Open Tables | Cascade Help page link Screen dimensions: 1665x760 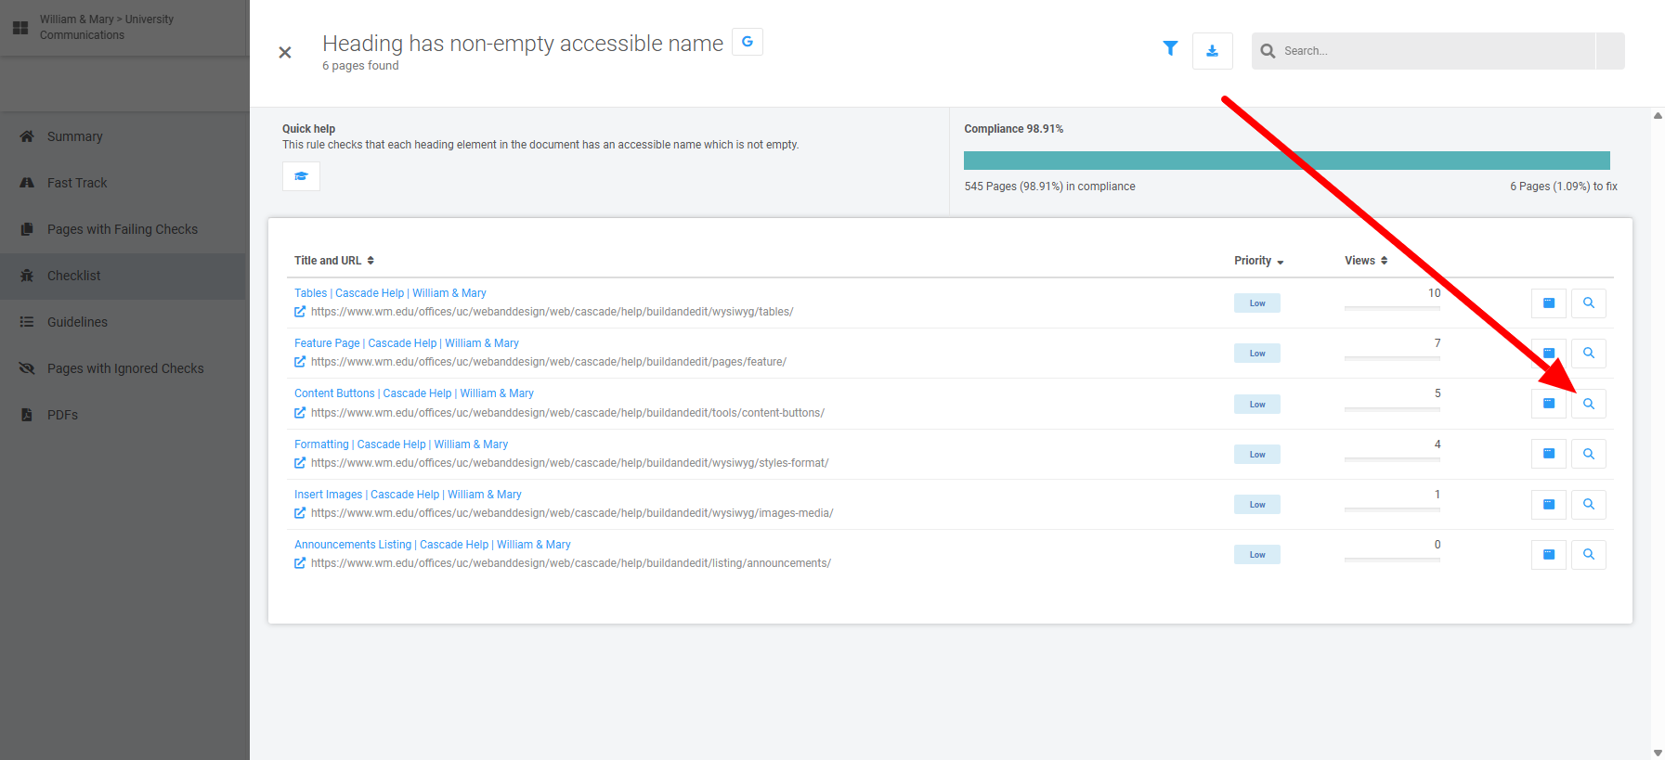(x=390, y=293)
